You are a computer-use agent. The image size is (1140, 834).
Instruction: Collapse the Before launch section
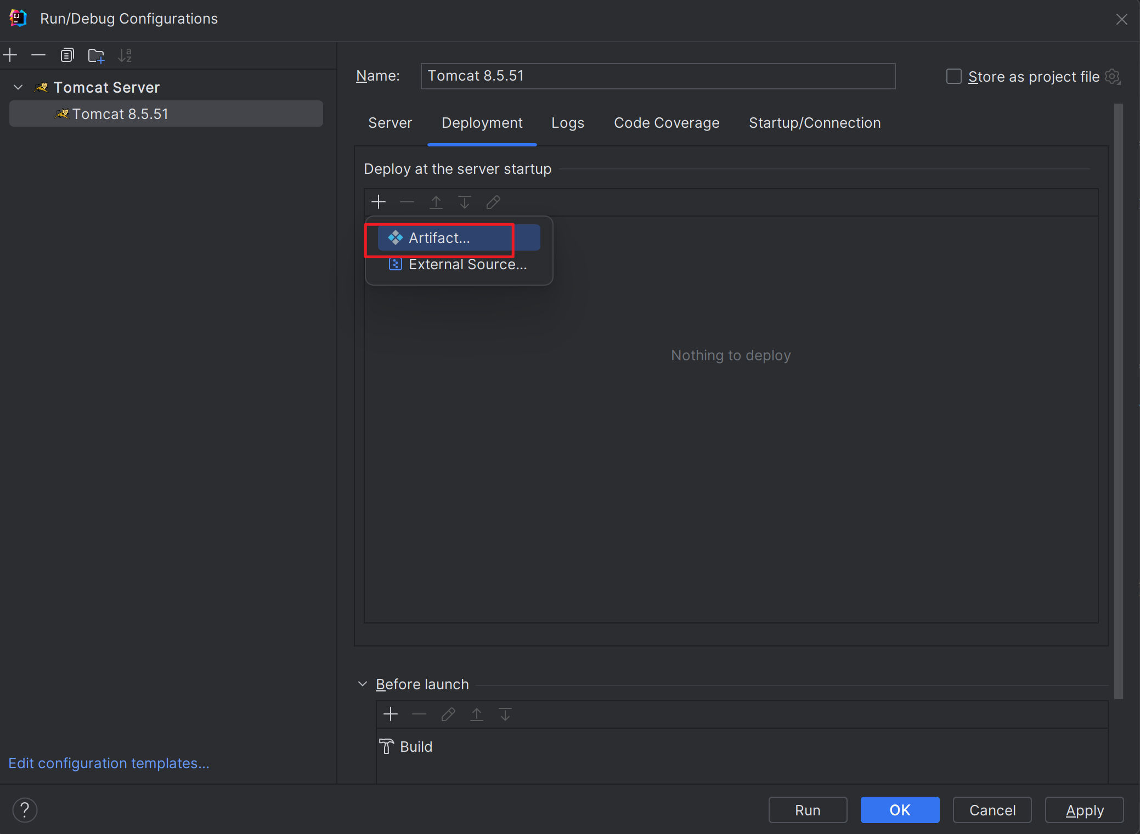tap(362, 684)
